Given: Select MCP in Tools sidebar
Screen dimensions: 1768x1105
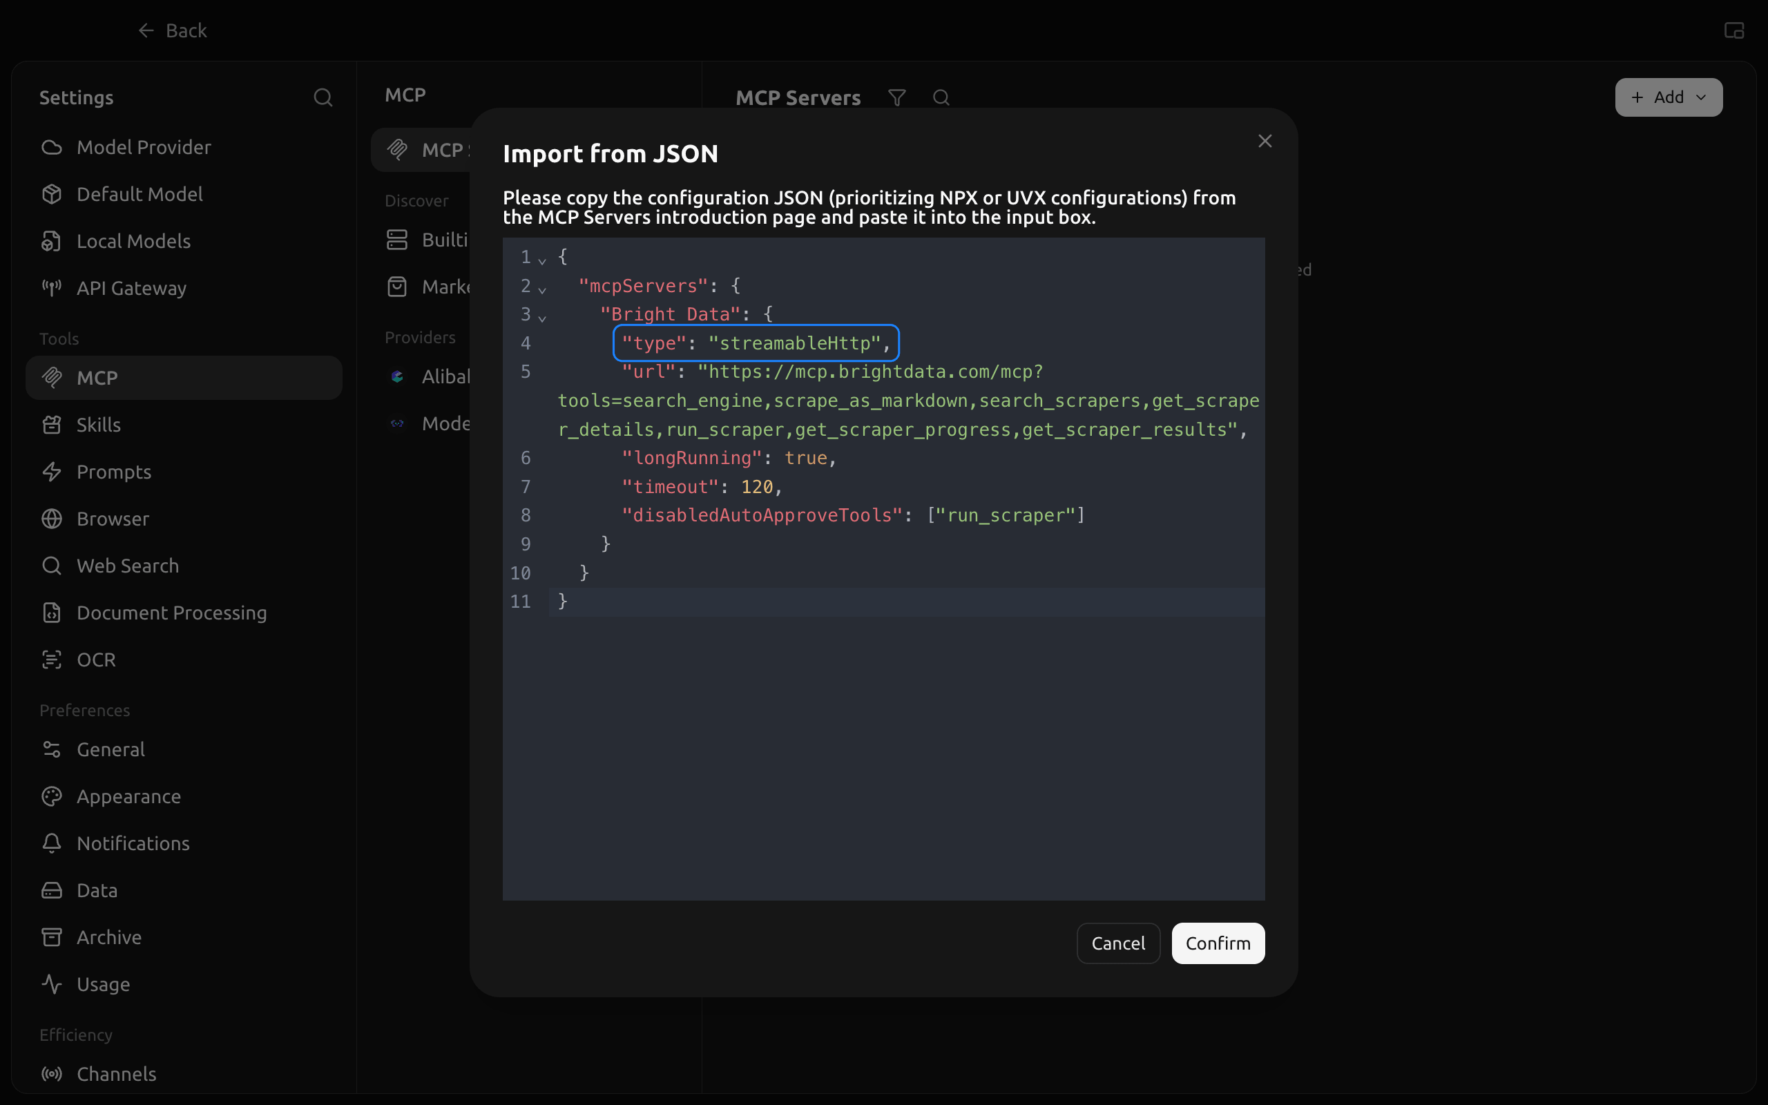Looking at the screenshot, I should (184, 378).
